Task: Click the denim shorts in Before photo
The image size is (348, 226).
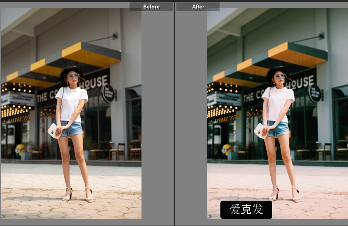Action: [72, 129]
